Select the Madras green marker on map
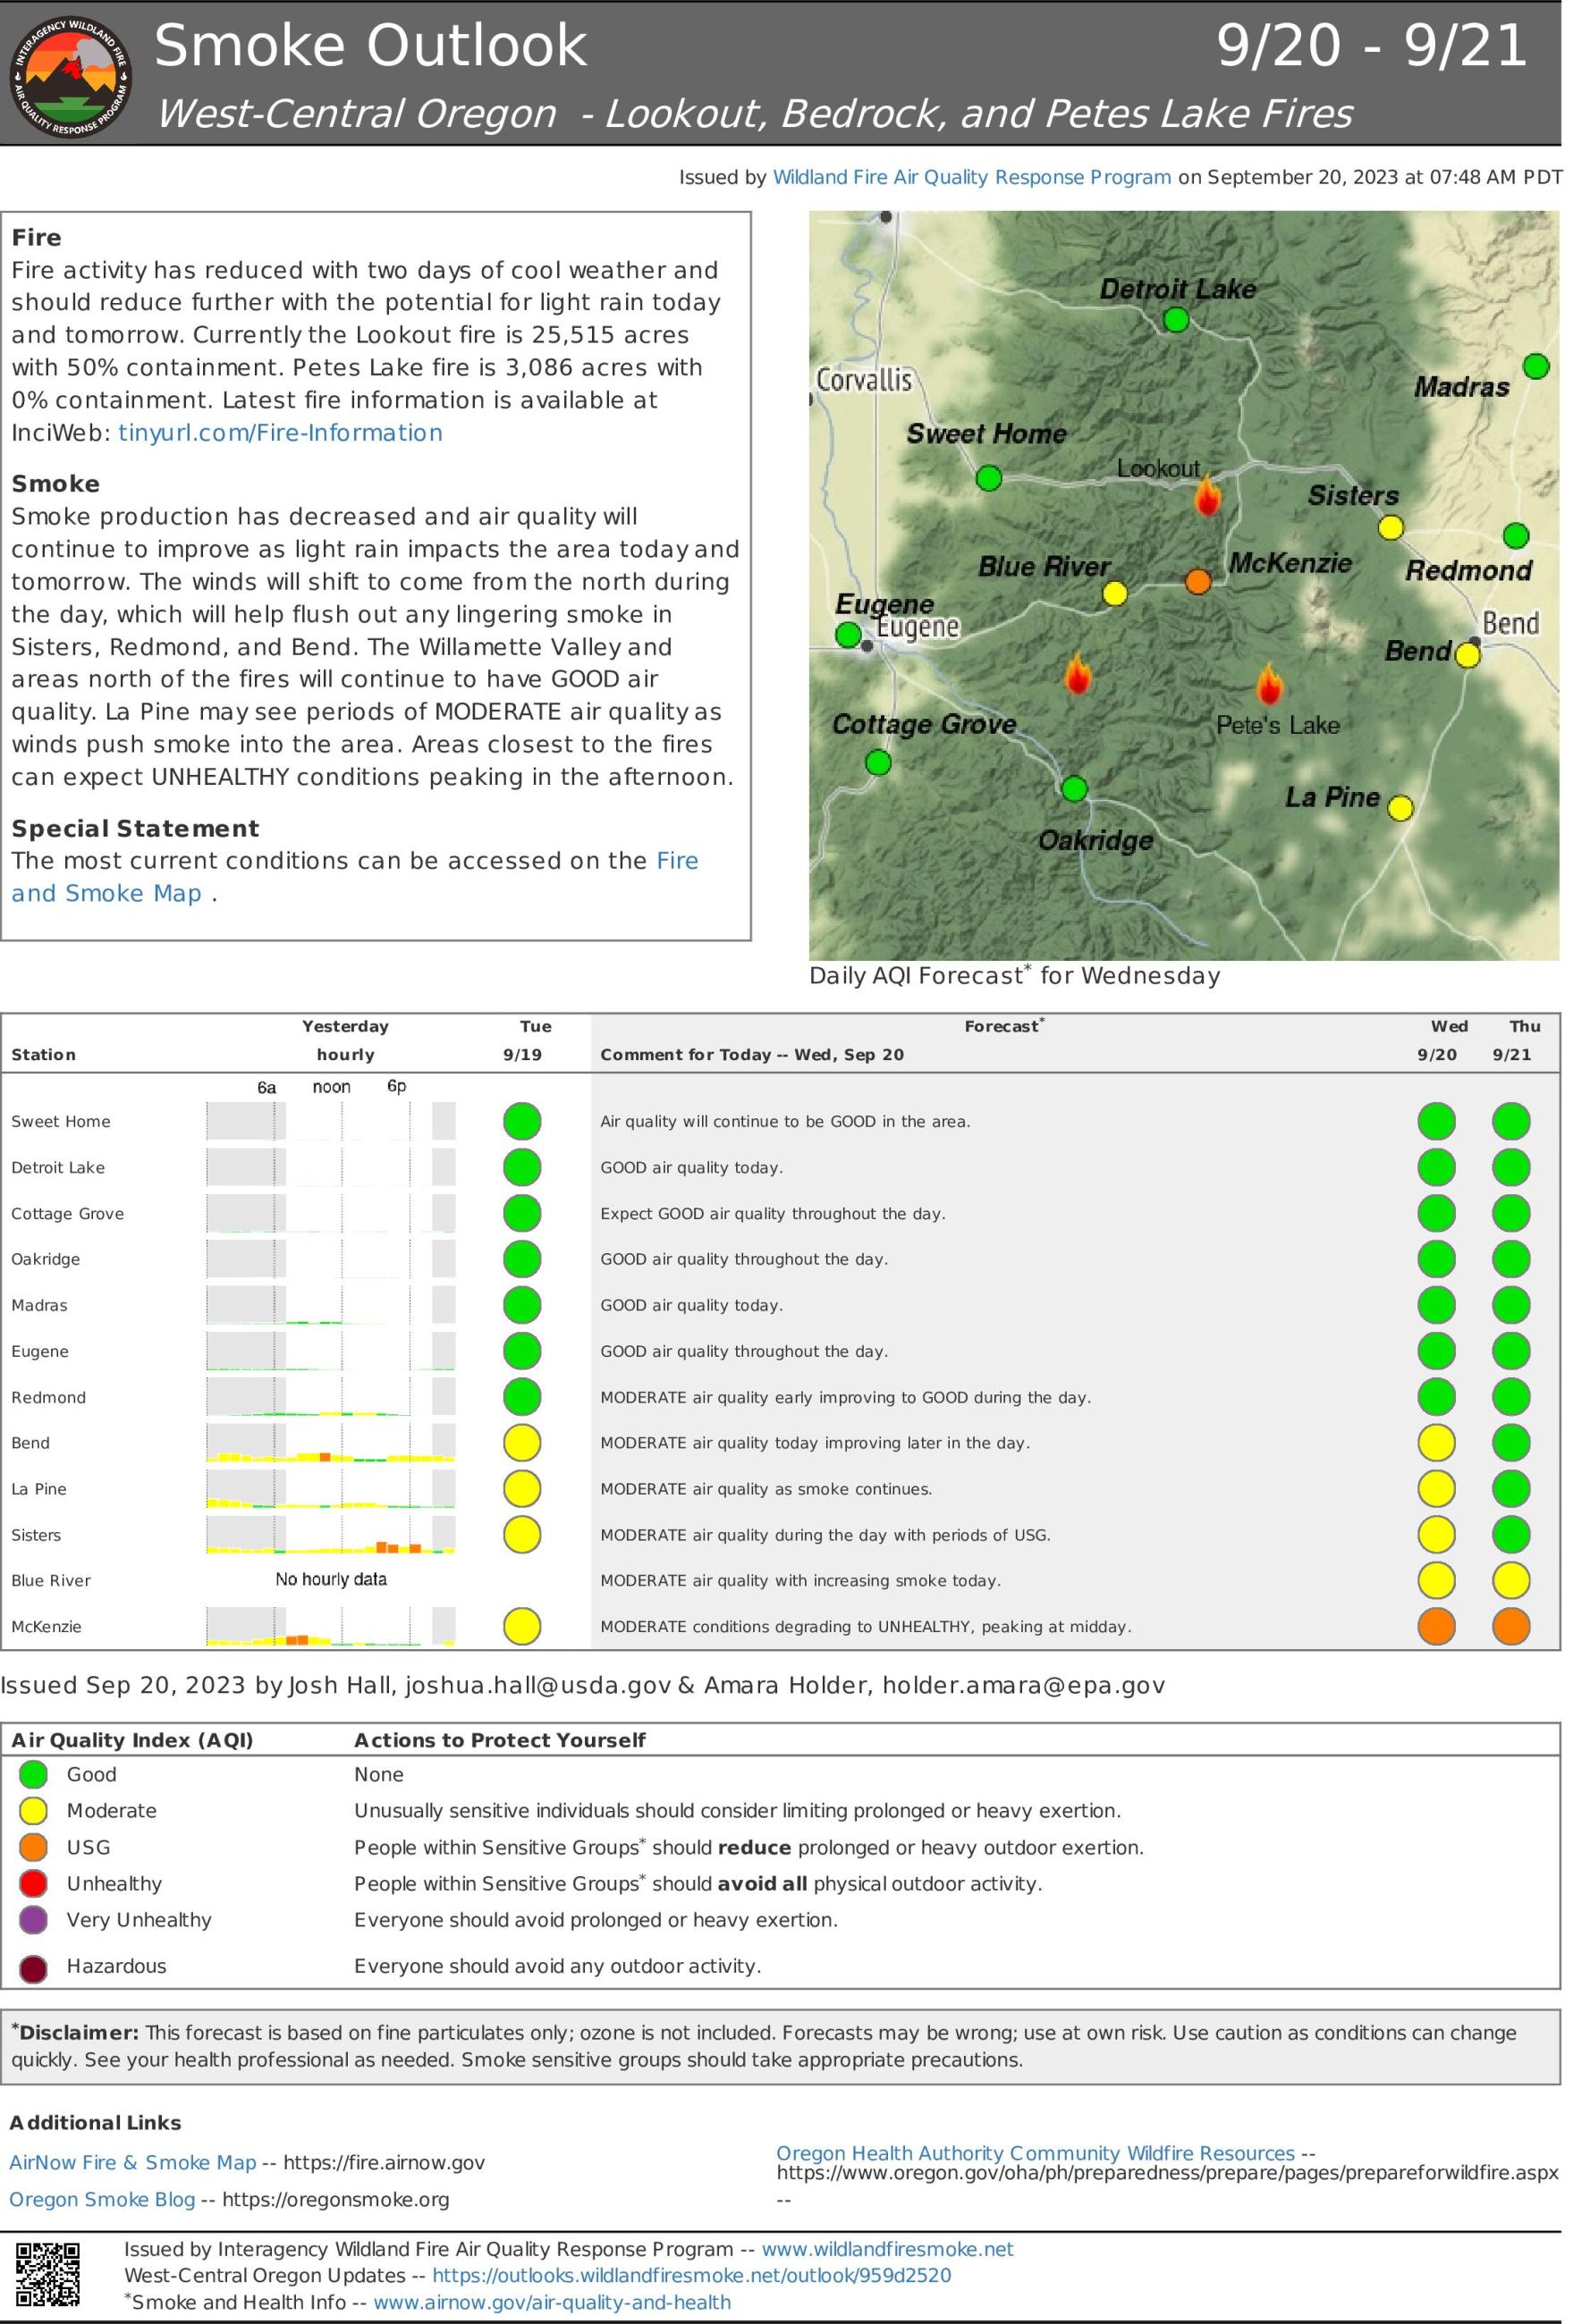 click(1536, 366)
